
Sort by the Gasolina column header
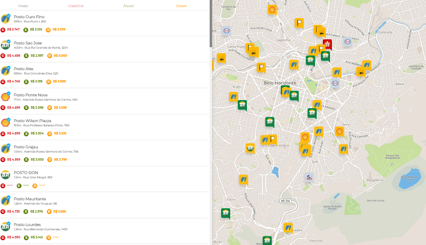click(76, 6)
